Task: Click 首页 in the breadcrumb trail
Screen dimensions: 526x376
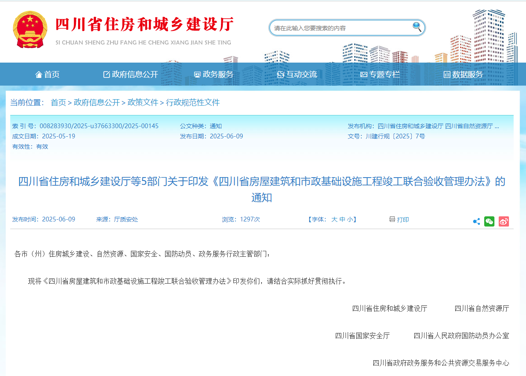Action: (58, 102)
